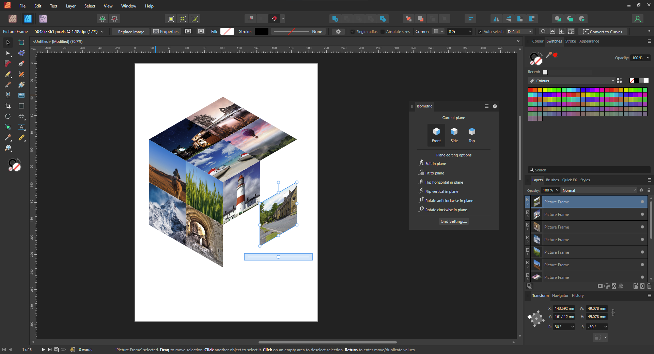
Task: Enable the Absolute sizes checkbox
Action: coord(383,32)
